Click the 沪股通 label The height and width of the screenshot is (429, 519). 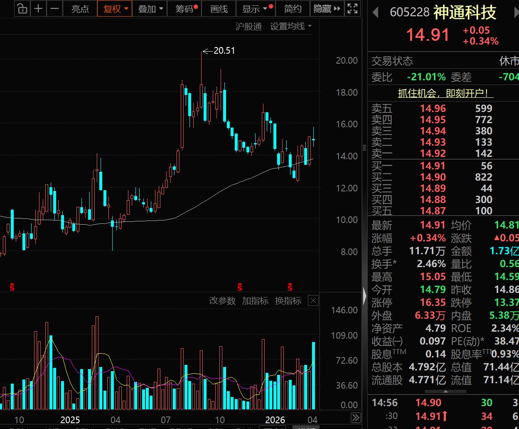[248, 27]
